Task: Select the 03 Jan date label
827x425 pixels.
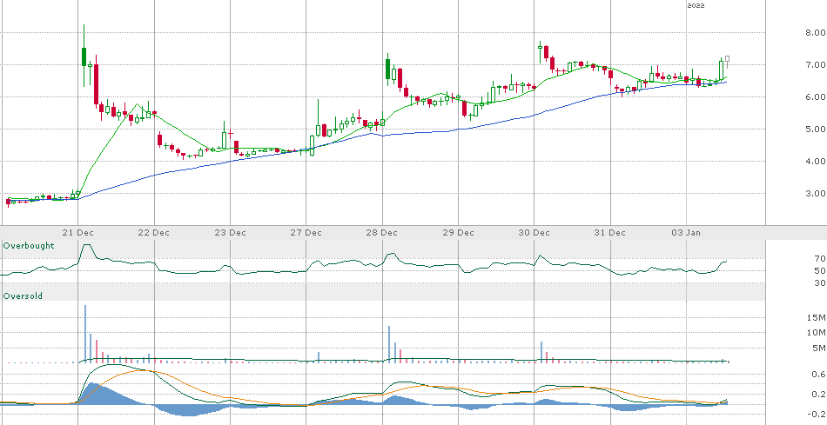Action: (x=687, y=232)
